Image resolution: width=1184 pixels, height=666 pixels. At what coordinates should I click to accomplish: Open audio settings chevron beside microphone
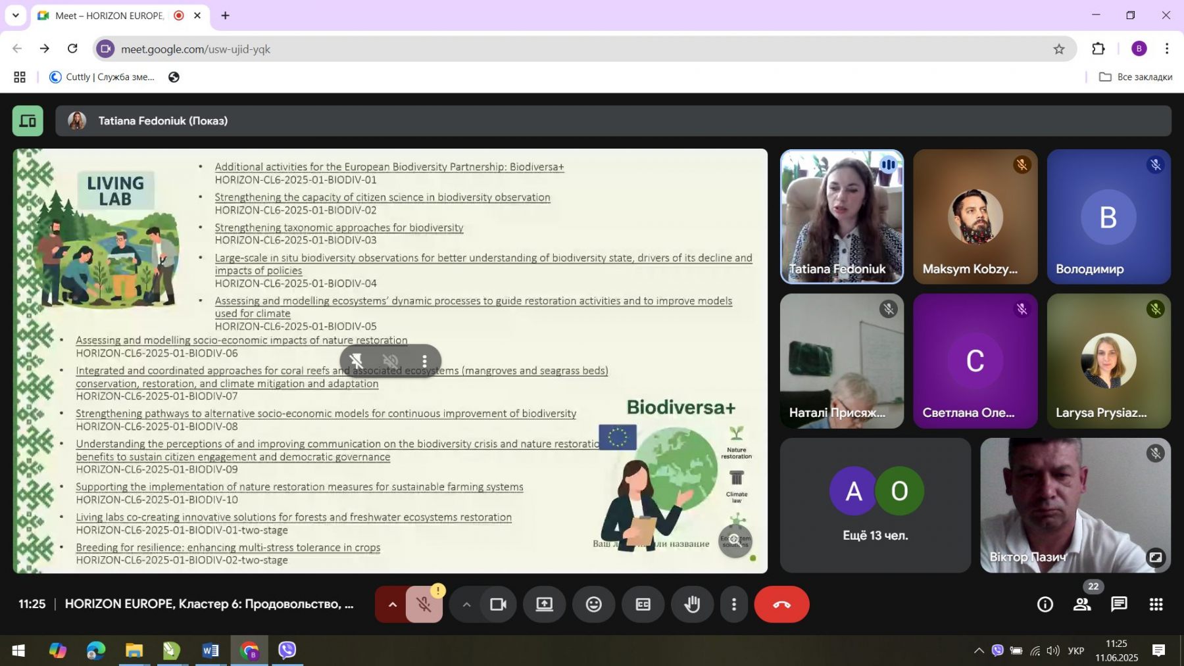click(x=393, y=604)
